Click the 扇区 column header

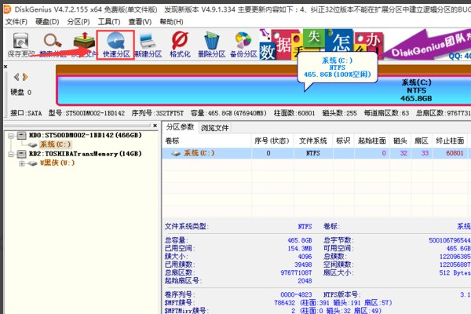click(x=421, y=141)
